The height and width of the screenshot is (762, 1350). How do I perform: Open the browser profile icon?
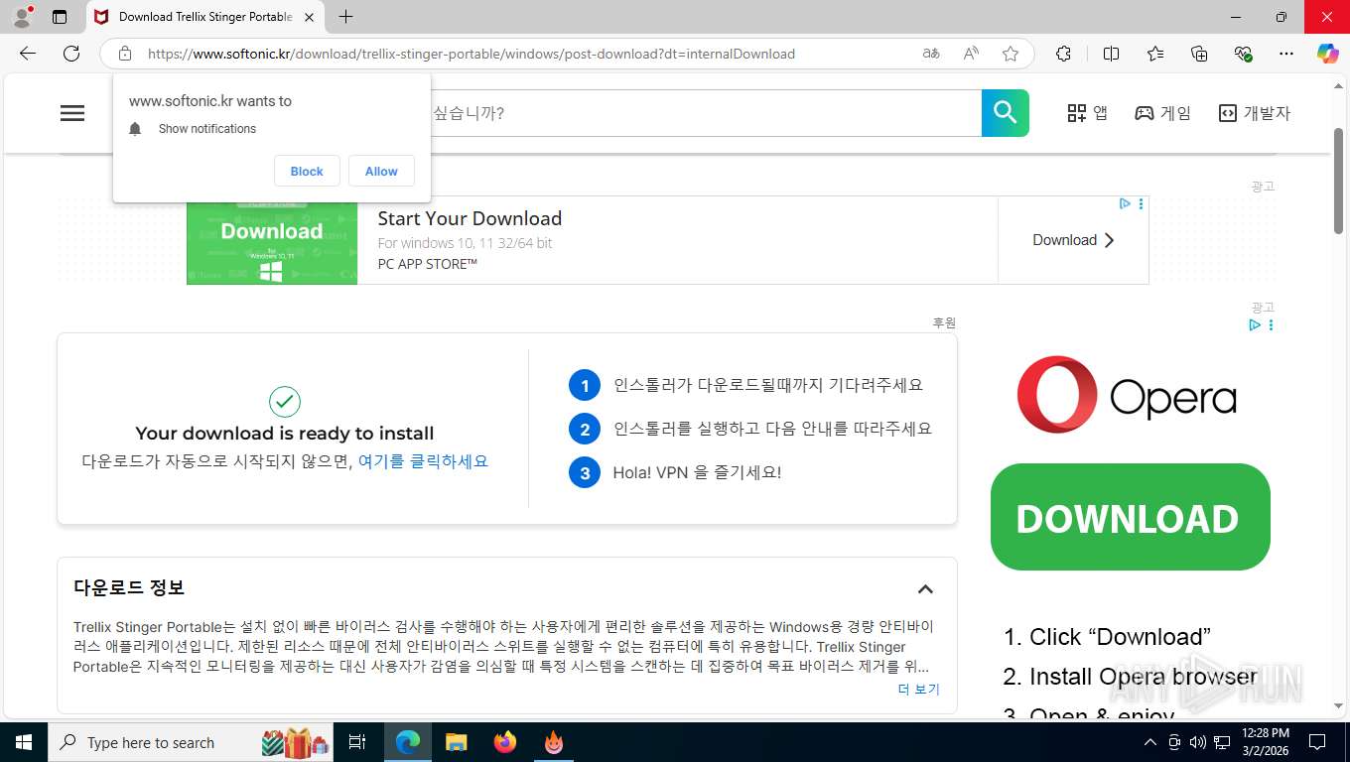click(21, 17)
